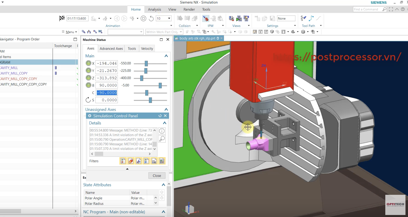
Task: Open the Velocity tab in Machine Status
Action: 147,48
